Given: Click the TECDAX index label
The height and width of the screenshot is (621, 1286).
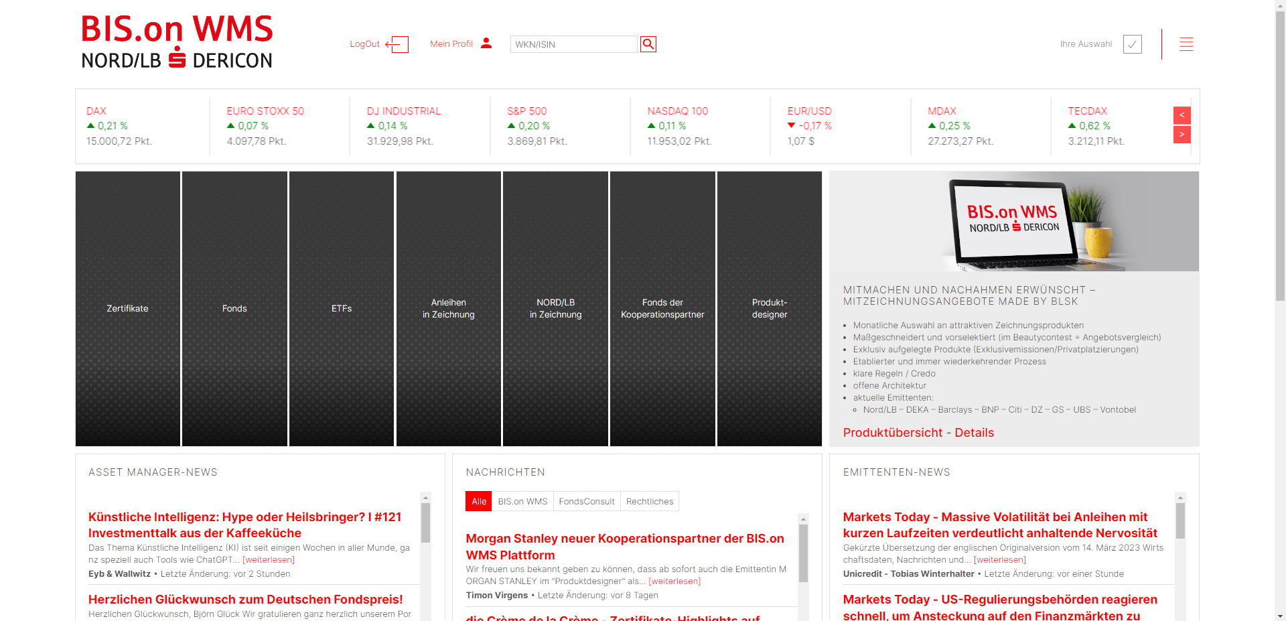Looking at the screenshot, I should (1088, 111).
